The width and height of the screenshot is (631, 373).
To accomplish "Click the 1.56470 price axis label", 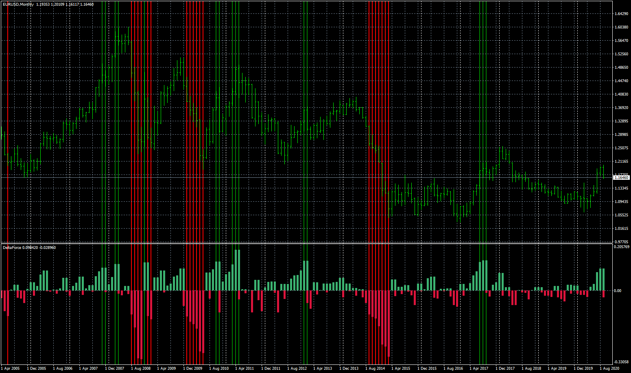I will 621,41.
